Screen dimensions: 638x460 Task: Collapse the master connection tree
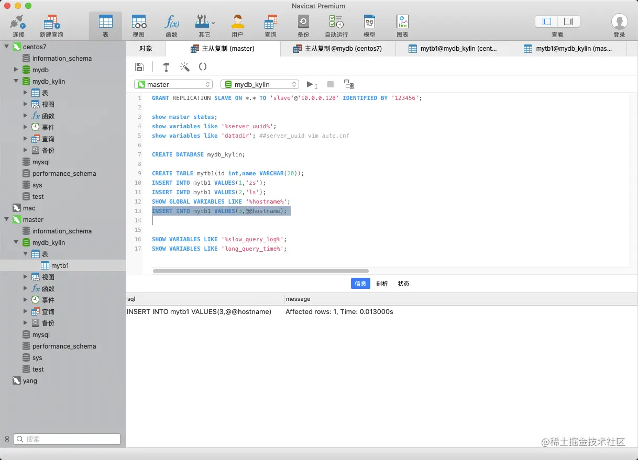7,219
